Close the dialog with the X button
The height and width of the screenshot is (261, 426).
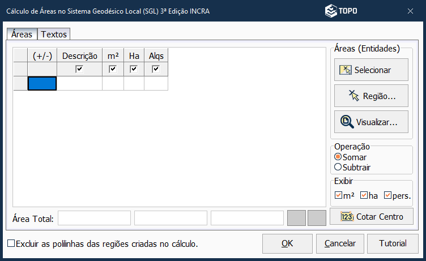click(411, 11)
